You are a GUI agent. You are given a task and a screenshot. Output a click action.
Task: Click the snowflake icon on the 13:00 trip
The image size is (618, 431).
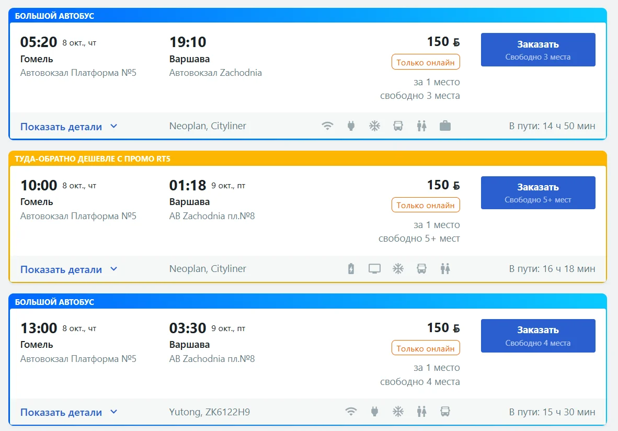398,412
